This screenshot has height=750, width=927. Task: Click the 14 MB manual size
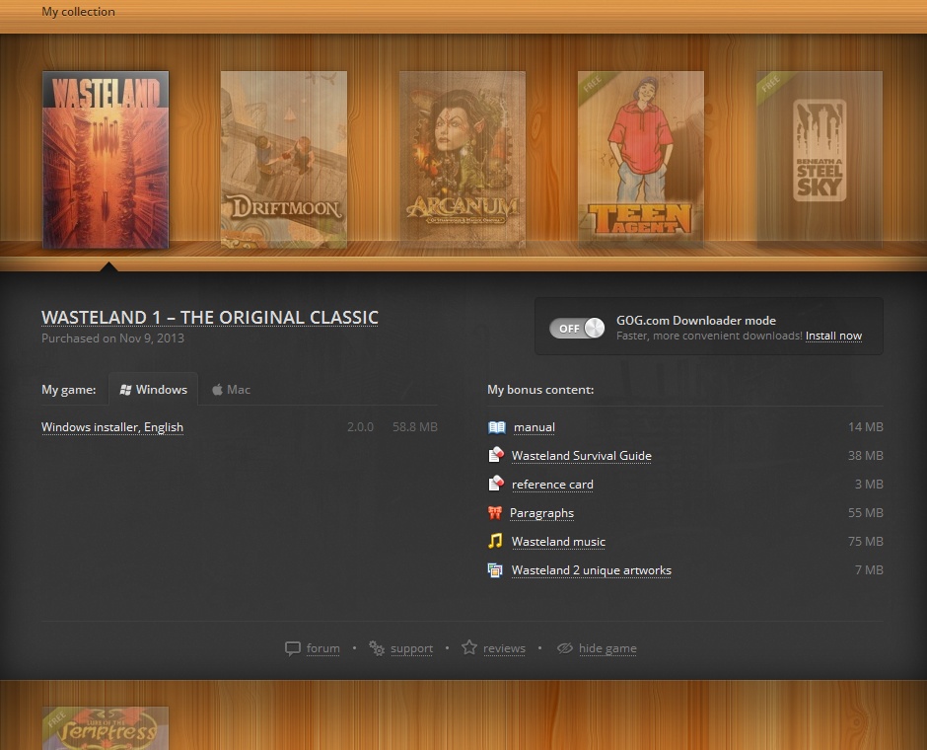866,426
